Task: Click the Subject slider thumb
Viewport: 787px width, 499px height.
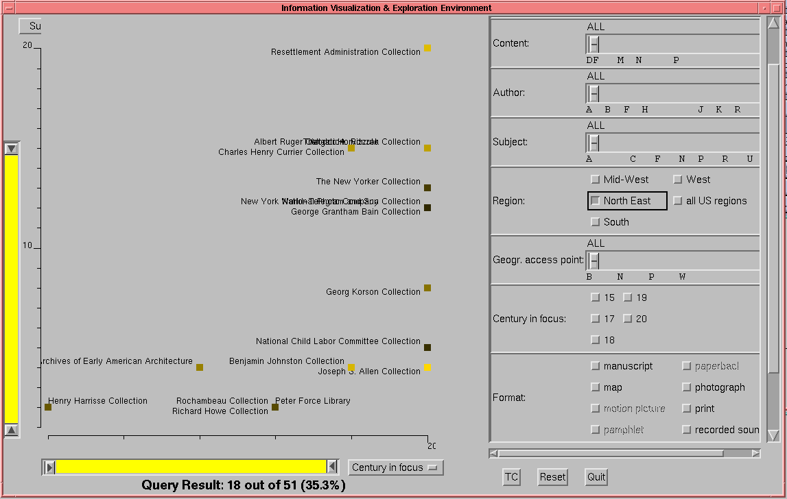Action: [594, 143]
